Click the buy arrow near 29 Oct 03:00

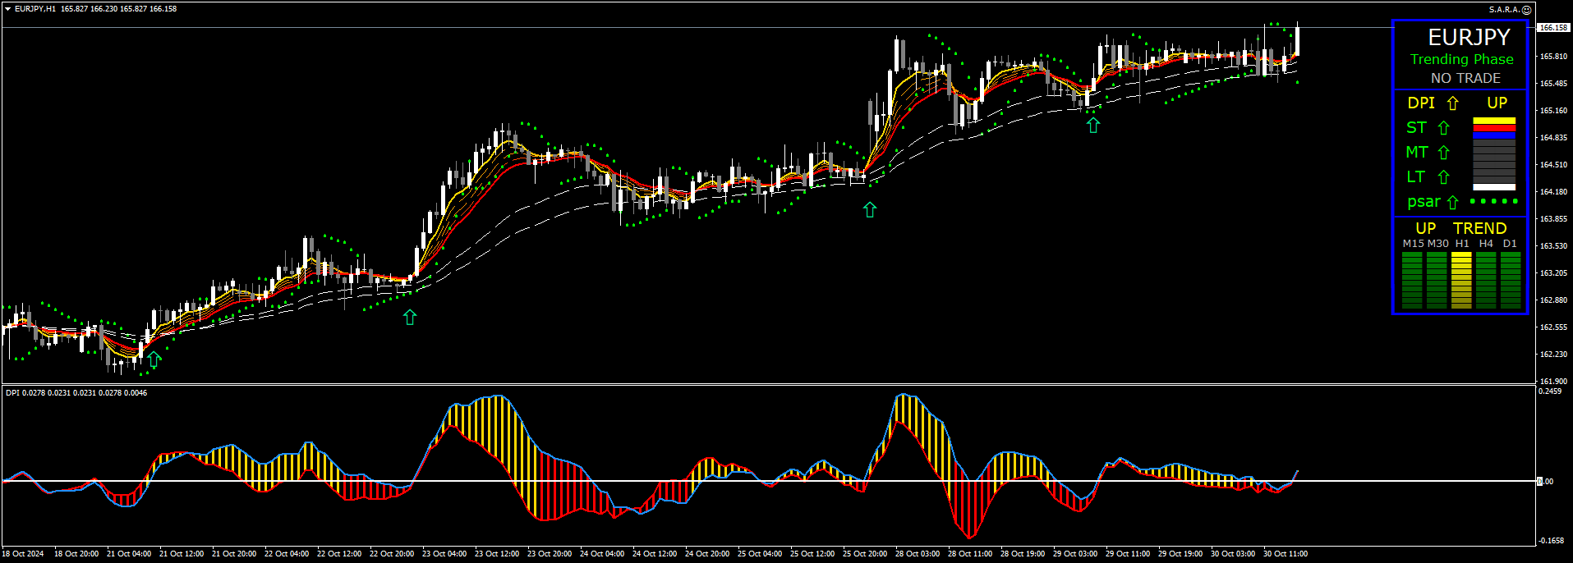tap(1093, 126)
